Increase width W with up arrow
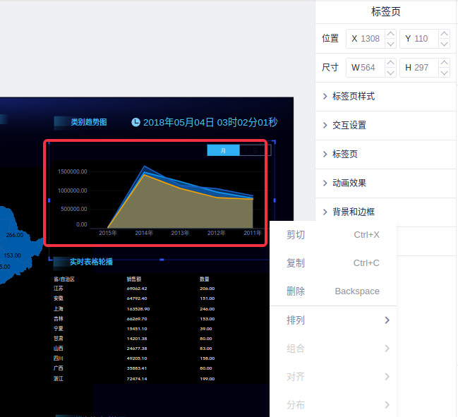458x417 pixels. pos(390,63)
